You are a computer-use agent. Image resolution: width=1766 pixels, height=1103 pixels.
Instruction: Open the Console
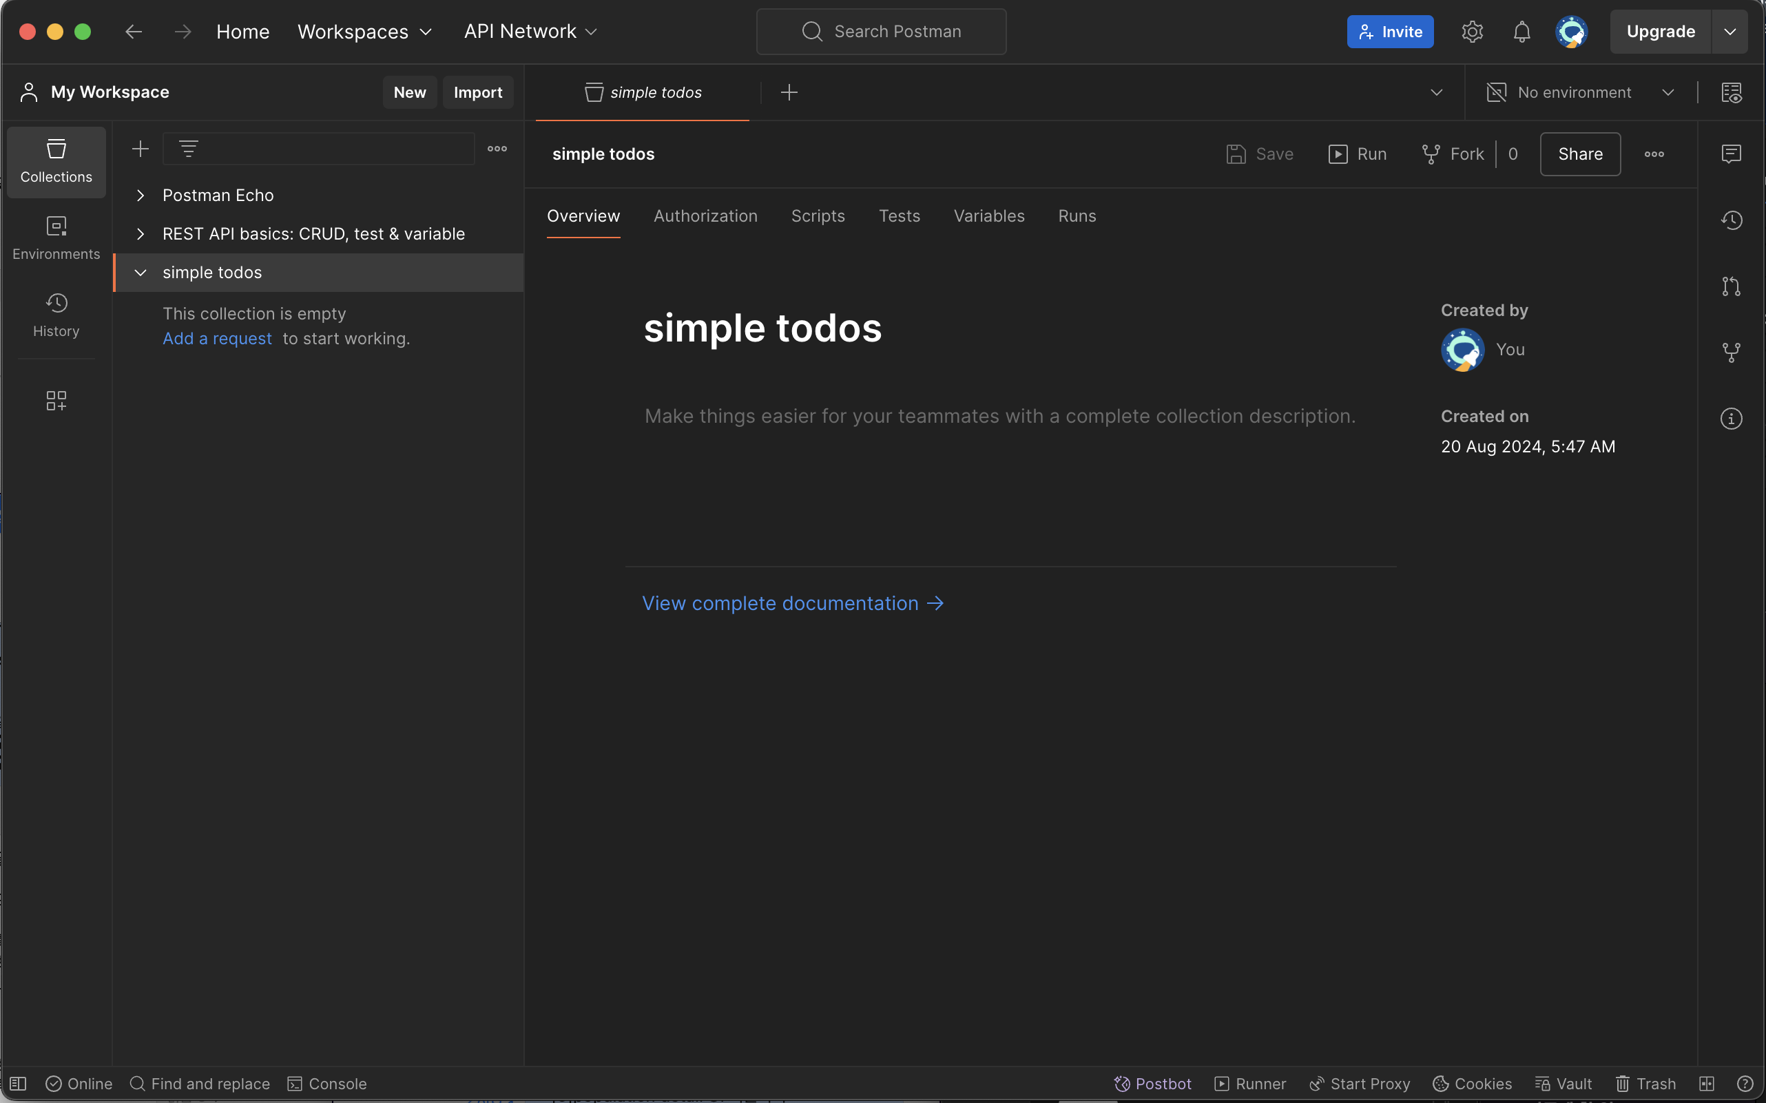327,1083
